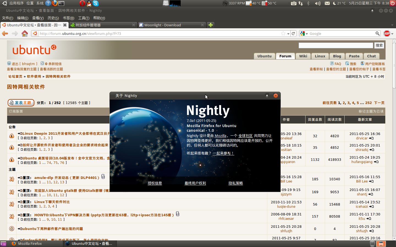
Task: Open 隐私策略 link in About dialog
Action: tap(236, 183)
